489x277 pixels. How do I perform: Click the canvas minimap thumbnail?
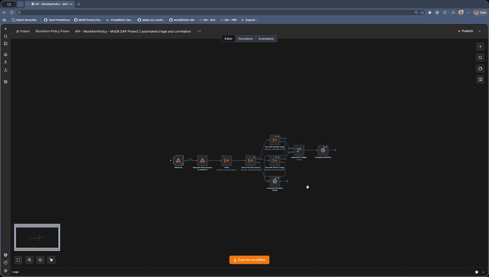pyautogui.click(x=37, y=238)
